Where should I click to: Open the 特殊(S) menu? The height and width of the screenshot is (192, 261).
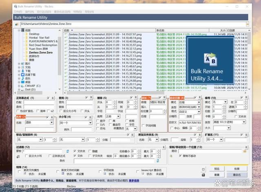77,12
